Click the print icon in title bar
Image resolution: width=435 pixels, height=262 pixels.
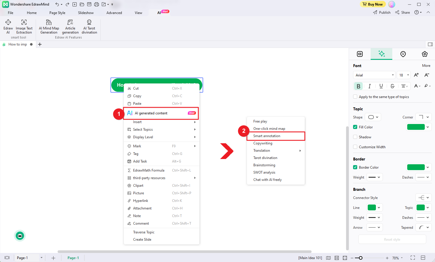(97, 4)
